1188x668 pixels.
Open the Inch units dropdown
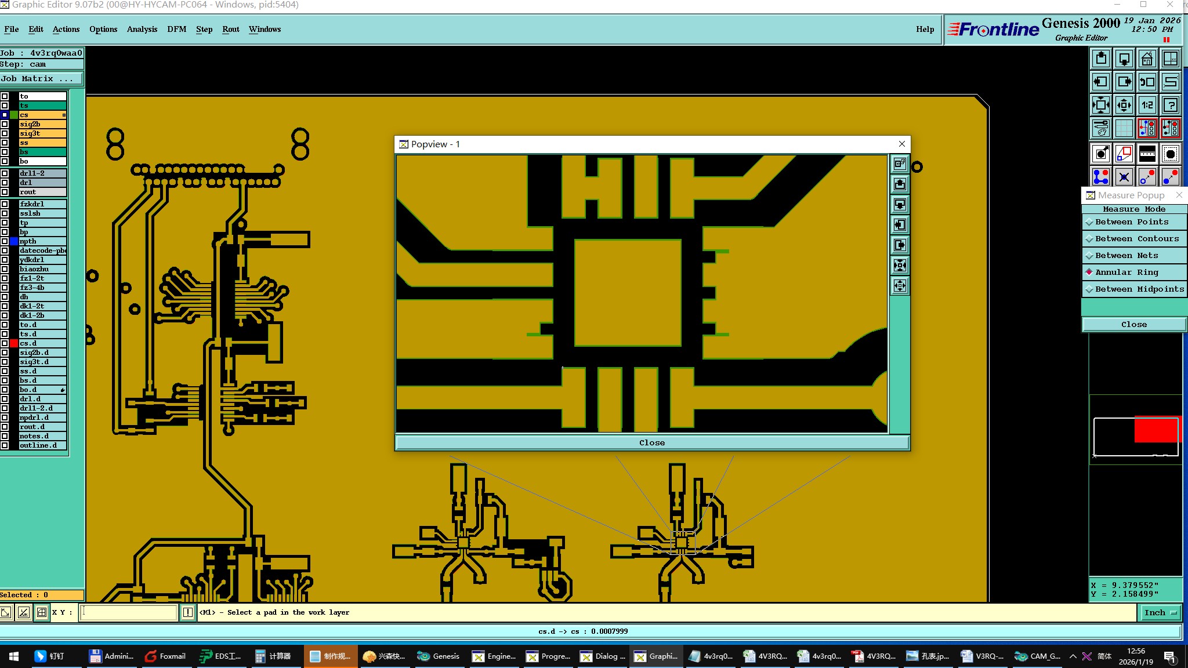click(x=1160, y=612)
